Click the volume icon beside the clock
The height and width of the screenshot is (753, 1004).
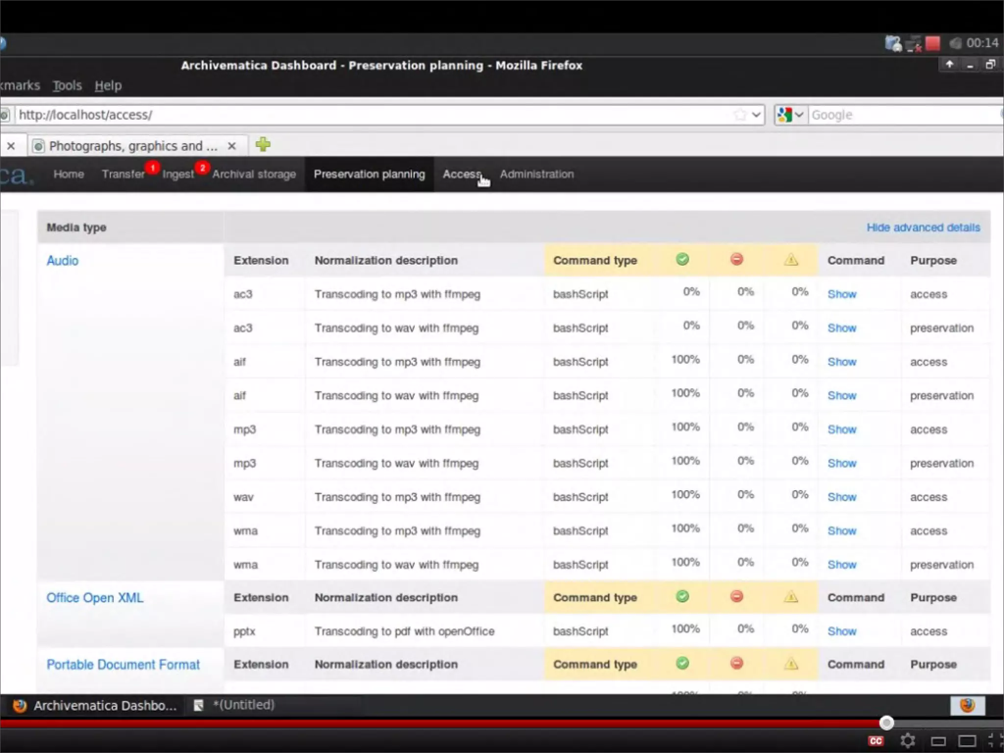pyautogui.click(x=955, y=43)
